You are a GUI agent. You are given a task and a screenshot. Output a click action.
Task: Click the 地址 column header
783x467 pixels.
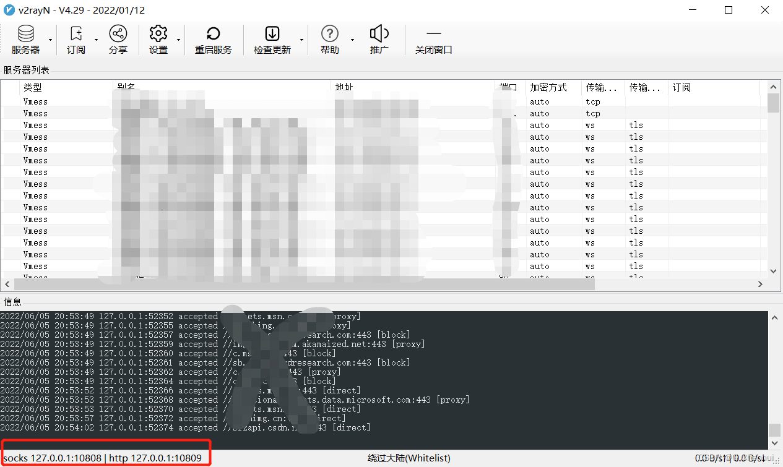tap(413, 88)
